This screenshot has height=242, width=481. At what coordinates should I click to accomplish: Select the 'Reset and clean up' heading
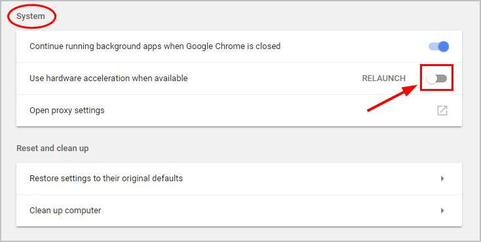52,148
